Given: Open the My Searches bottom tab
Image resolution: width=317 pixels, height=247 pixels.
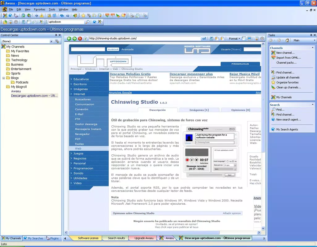Looking at the screenshot, I should 34,238.
